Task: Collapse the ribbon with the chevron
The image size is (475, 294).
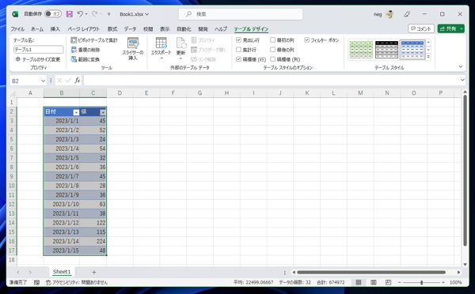Action: pos(461,66)
